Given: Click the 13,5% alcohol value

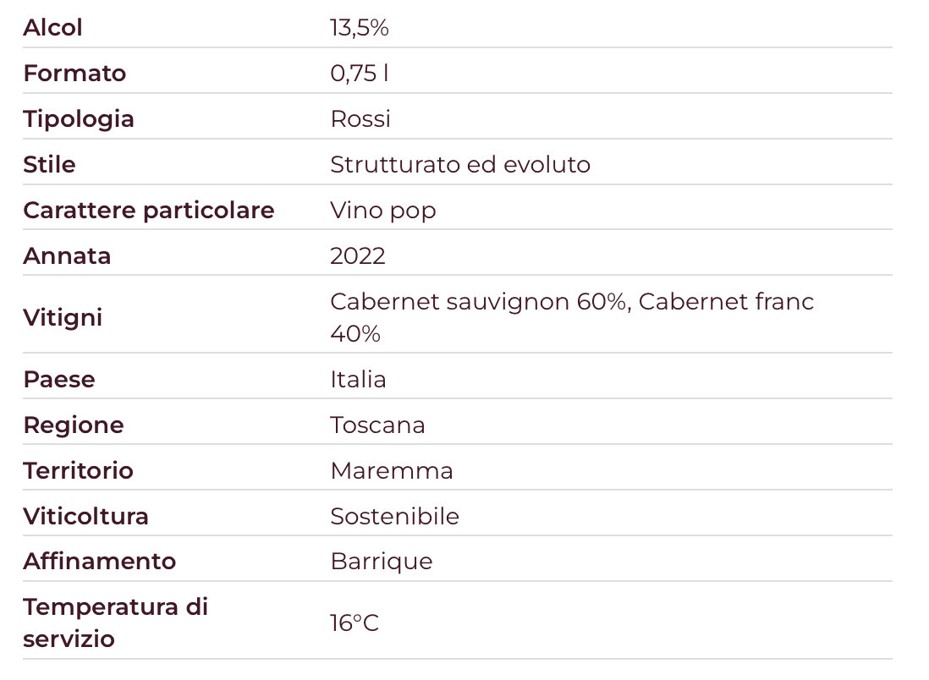Looking at the screenshot, I should (359, 28).
